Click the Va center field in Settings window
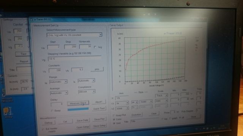 (18, 31)
